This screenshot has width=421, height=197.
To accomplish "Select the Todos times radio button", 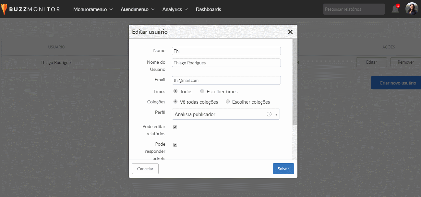I will pos(175,91).
